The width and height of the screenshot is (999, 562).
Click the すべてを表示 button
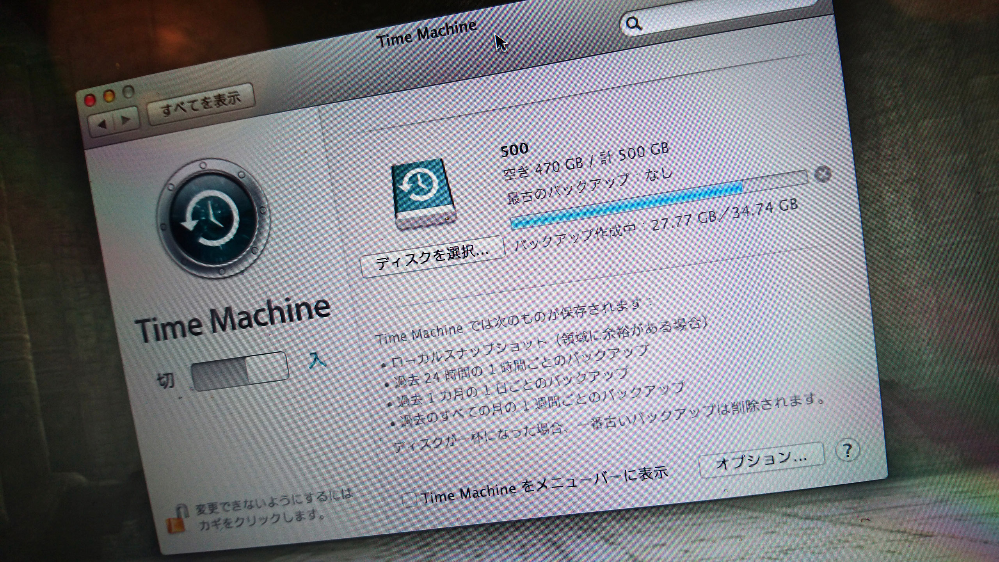point(201,103)
